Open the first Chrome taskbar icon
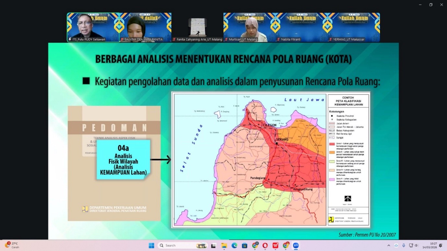Viewport: 447px width, 251px height. 255,246
